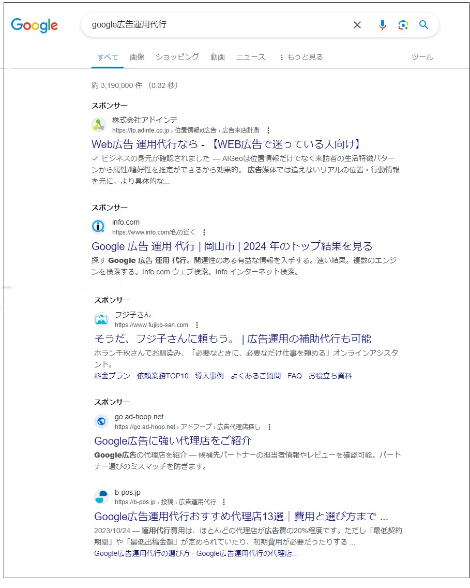The width and height of the screenshot is (470, 588).
Task: Switch to the ショッピング tab
Action: point(177,57)
